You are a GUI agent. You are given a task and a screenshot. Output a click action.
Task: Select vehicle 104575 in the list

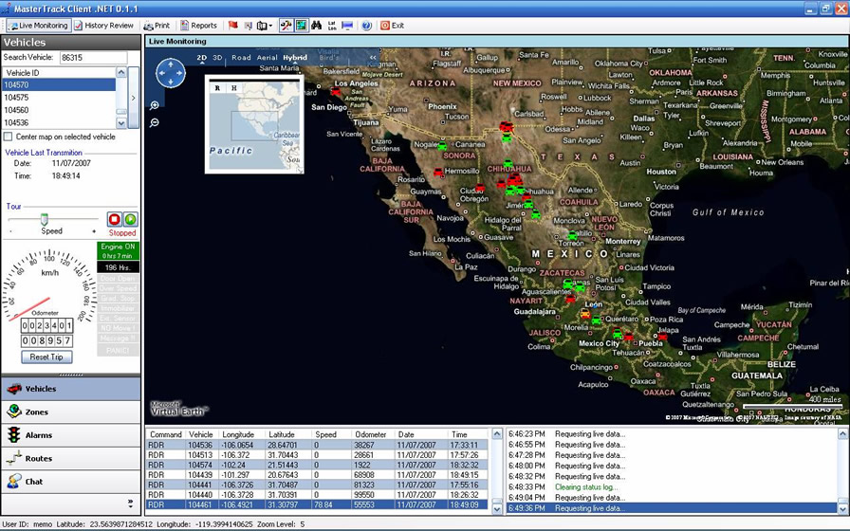pyautogui.click(x=59, y=98)
